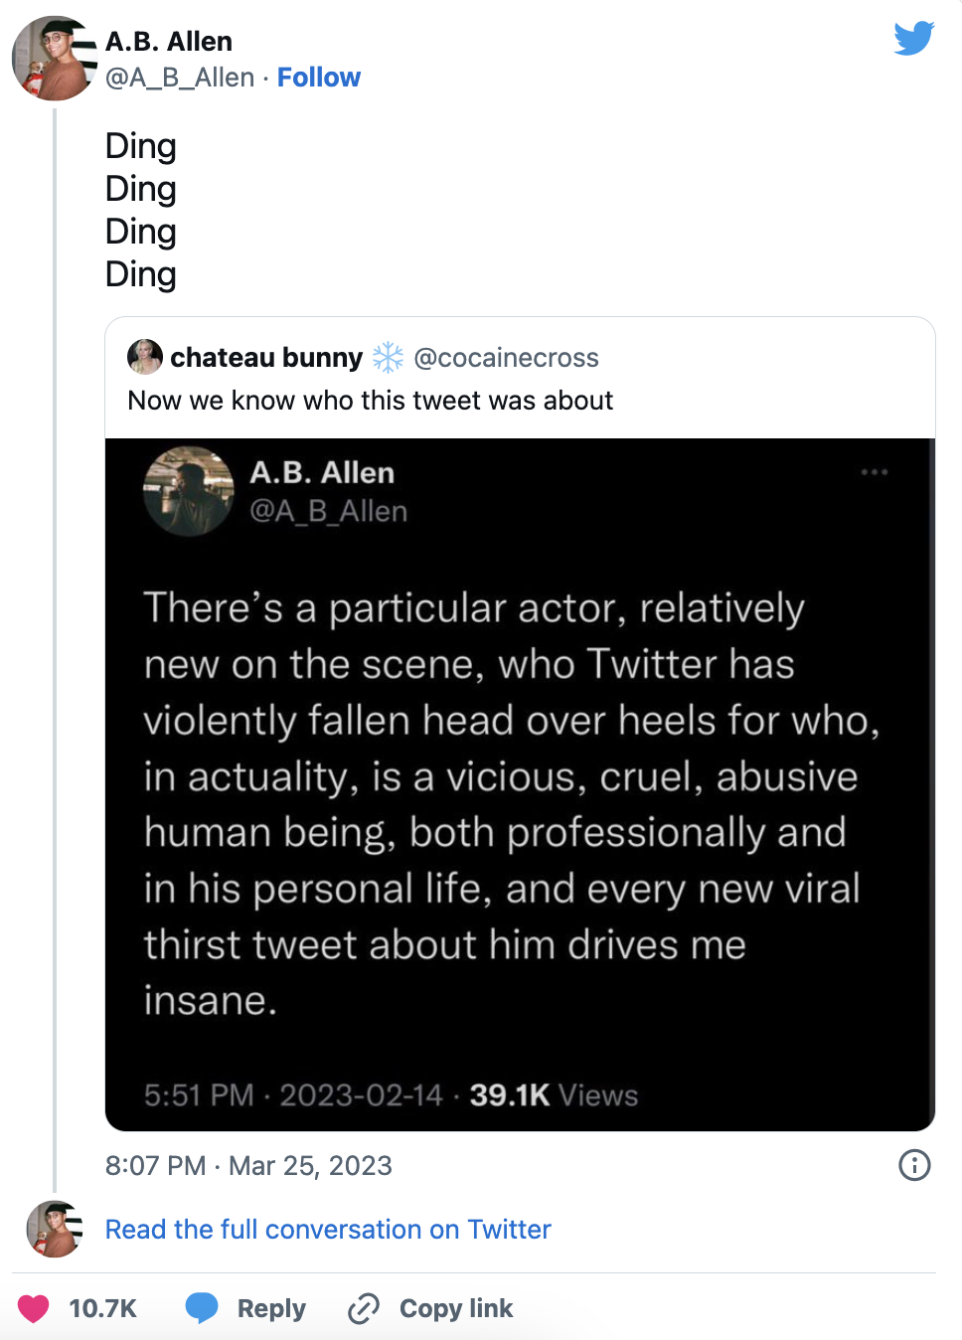Open the @cocainecross handle
962x1340 pixels.
(x=506, y=358)
